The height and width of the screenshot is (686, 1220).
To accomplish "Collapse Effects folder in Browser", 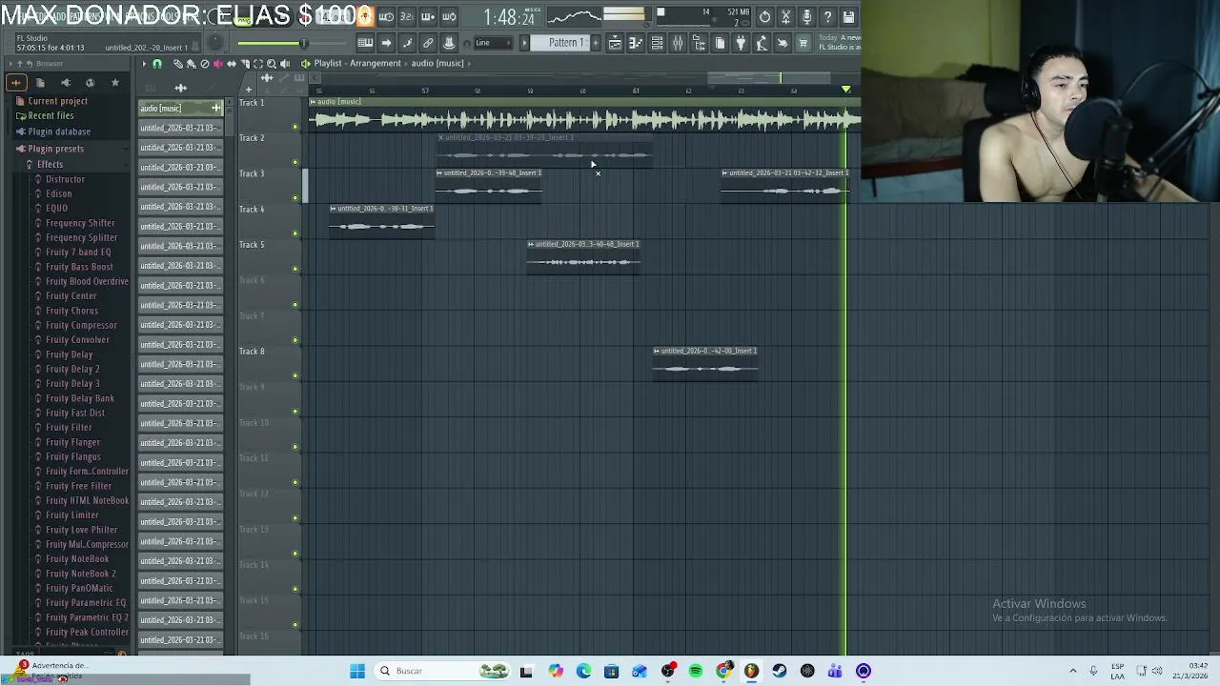I will (50, 165).
